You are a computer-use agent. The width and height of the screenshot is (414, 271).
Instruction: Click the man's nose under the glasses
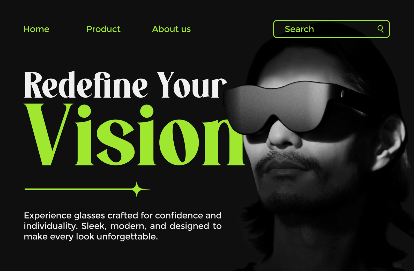(283, 134)
